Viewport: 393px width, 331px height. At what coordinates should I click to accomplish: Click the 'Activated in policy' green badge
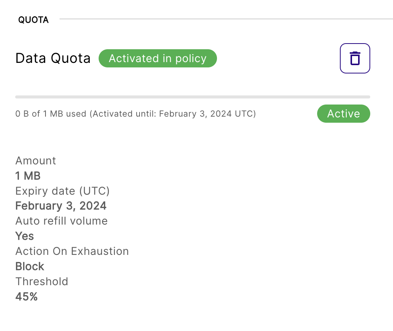point(157,58)
